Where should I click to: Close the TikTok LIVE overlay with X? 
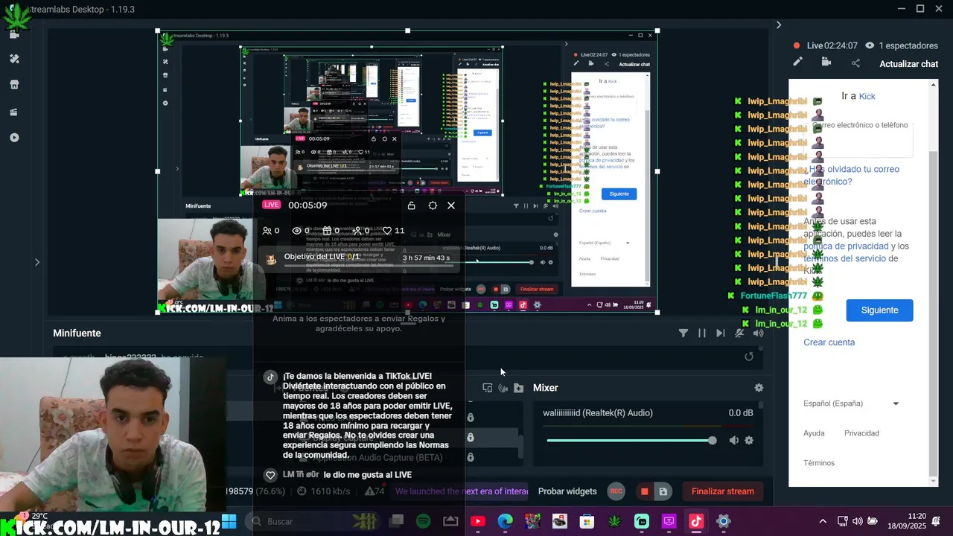click(451, 205)
